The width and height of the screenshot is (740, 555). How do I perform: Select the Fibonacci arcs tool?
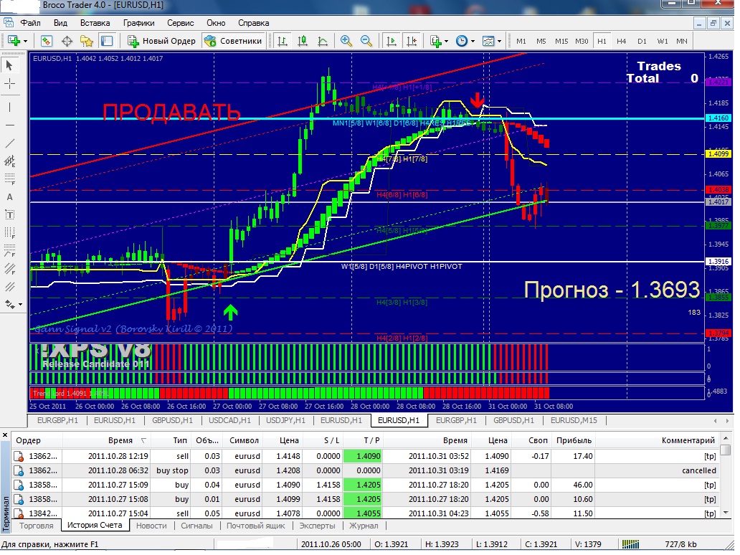click(x=9, y=251)
